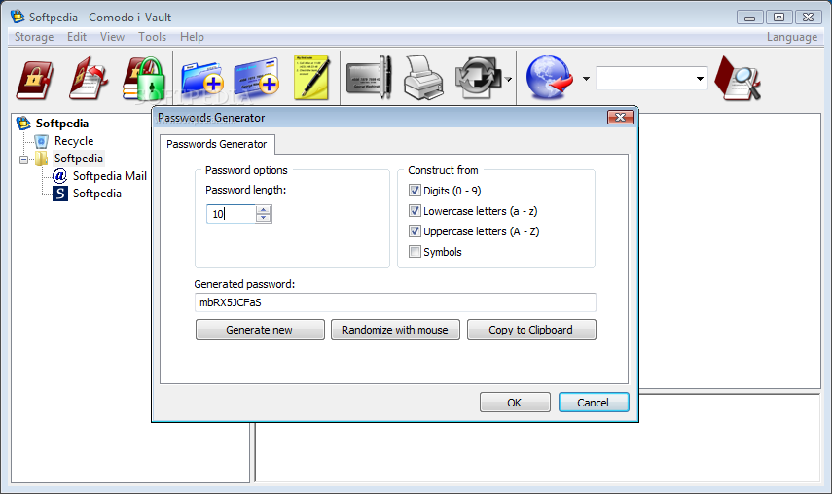Open the Edit menu
The height and width of the screenshot is (494, 832).
(x=77, y=37)
